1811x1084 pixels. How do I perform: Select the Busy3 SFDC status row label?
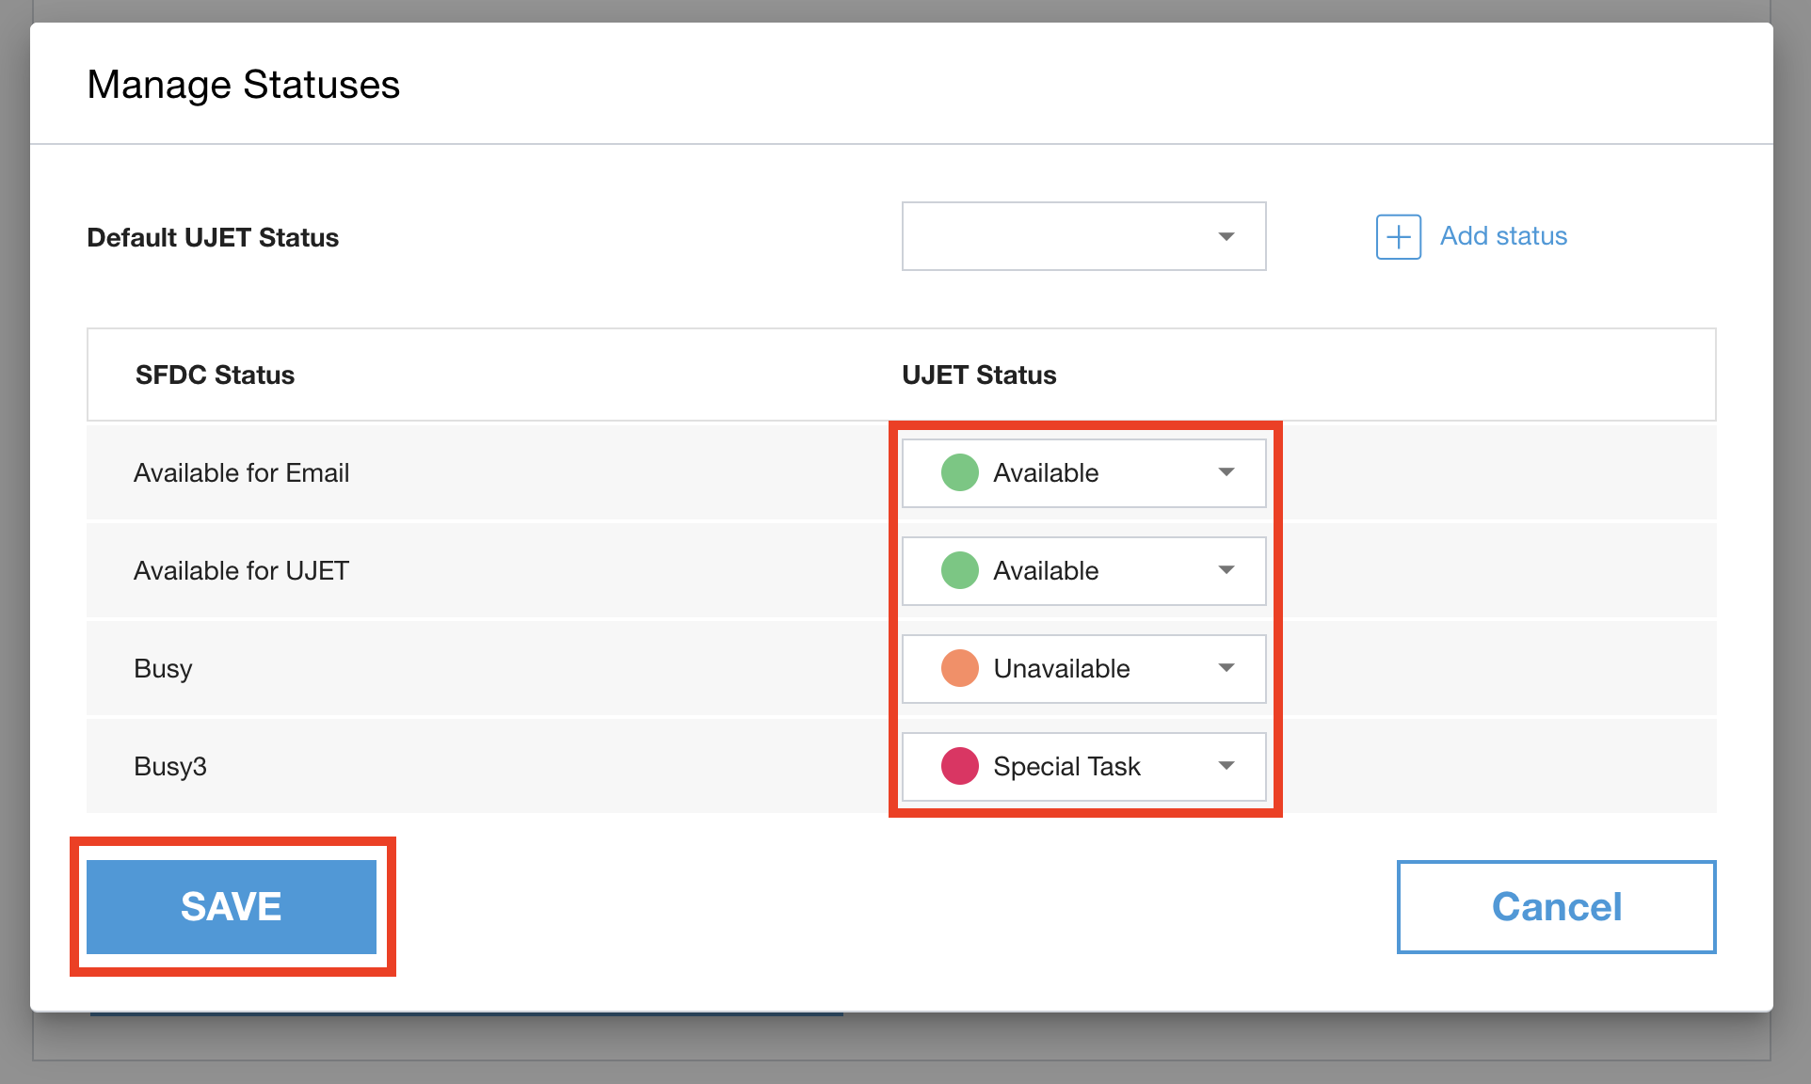tap(170, 767)
